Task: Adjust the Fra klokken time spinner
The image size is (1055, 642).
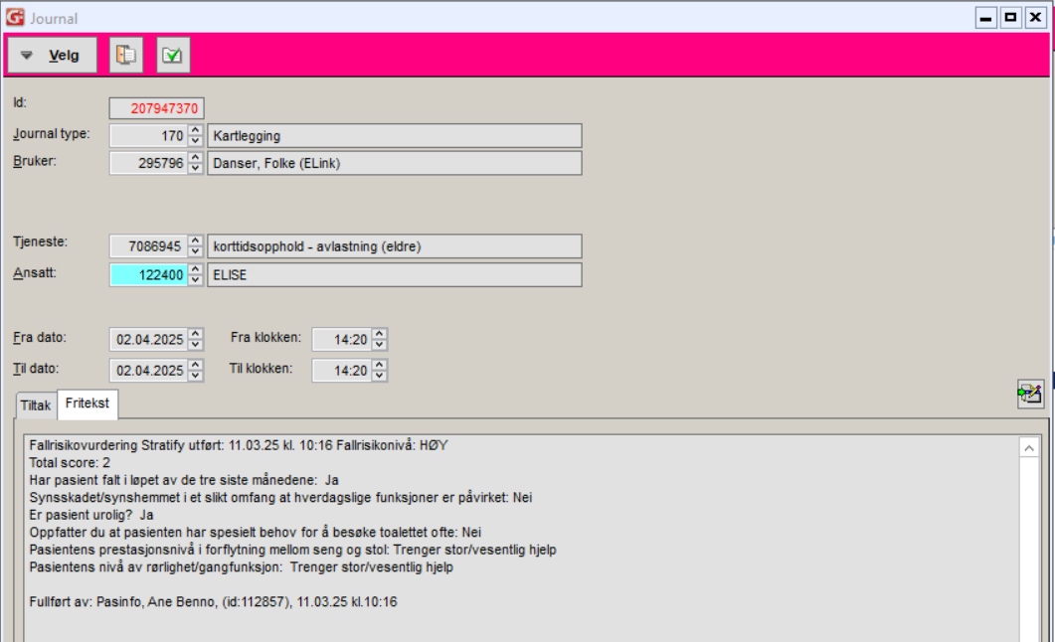Action: 380,340
